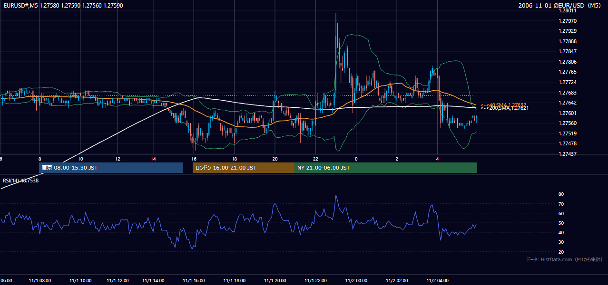The height and width of the screenshot is (285, 608).
Task: Click hour label 16 under the price chart
Action: click(x=194, y=159)
